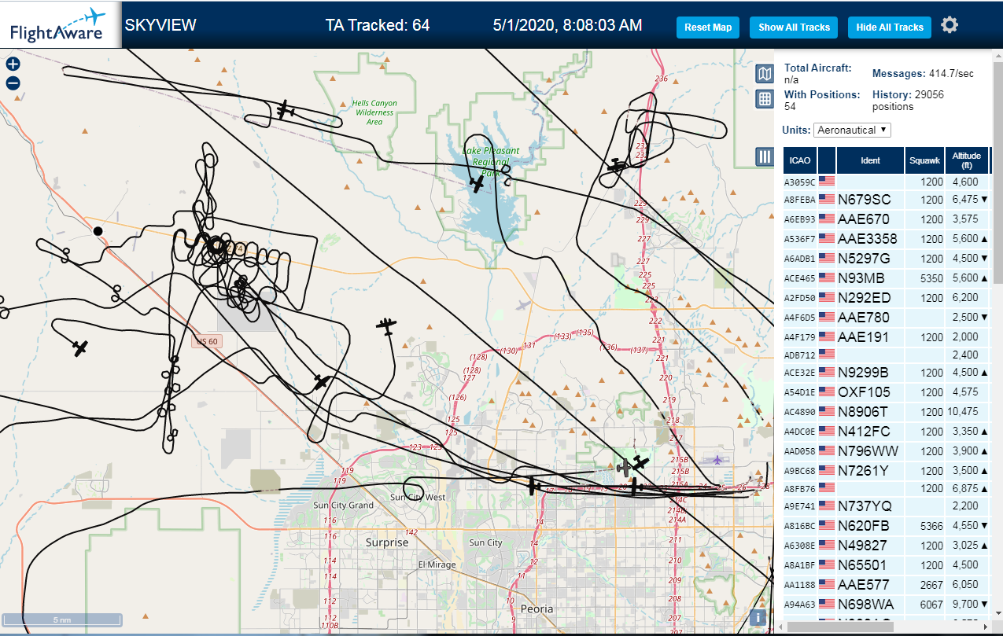Toggle the sidebar columns icon

764,156
